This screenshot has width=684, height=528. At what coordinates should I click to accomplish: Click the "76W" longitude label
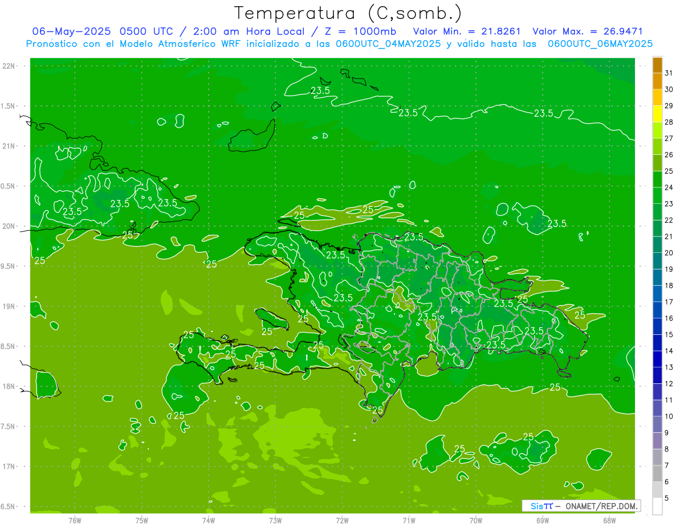click(x=75, y=521)
